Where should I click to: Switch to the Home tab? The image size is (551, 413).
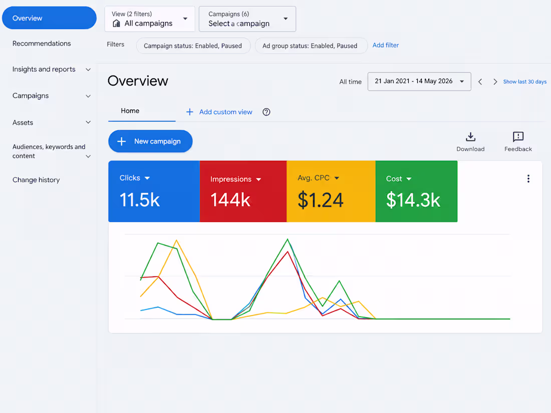pyautogui.click(x=130, y=111)
